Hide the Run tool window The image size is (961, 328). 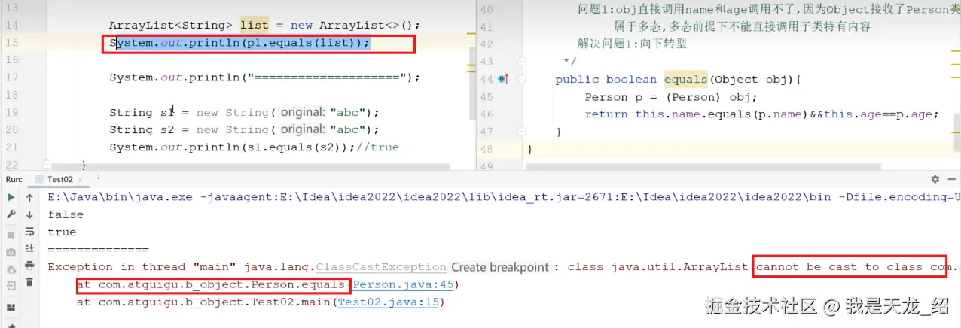click(x=953, y=179)
